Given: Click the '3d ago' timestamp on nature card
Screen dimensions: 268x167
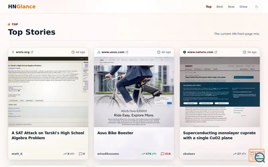Looking at the screenshot, I should tap(252, 52).
